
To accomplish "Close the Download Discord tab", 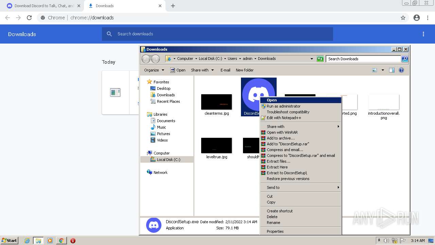I will point(79,6).
